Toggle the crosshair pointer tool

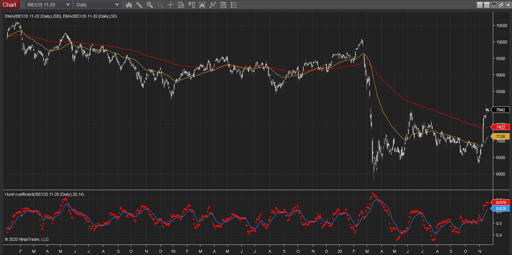(x=171, y=5)
